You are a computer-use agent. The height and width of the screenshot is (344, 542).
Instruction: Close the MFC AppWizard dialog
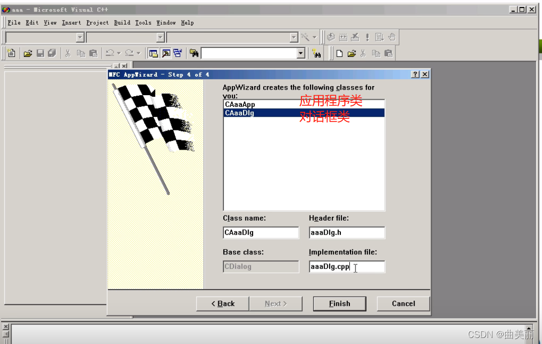[x=425, y=74]
